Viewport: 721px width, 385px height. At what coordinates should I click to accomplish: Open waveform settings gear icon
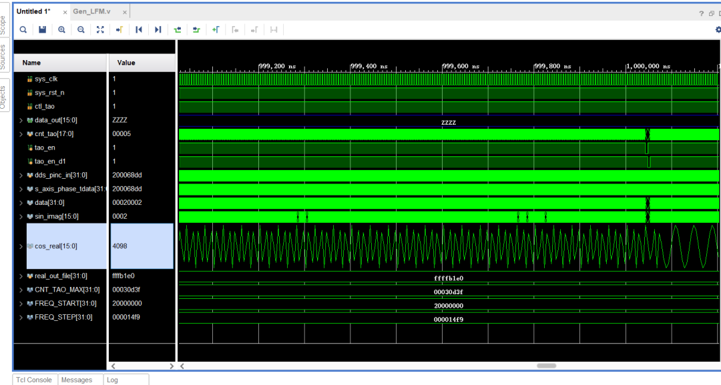click(718, 30)
